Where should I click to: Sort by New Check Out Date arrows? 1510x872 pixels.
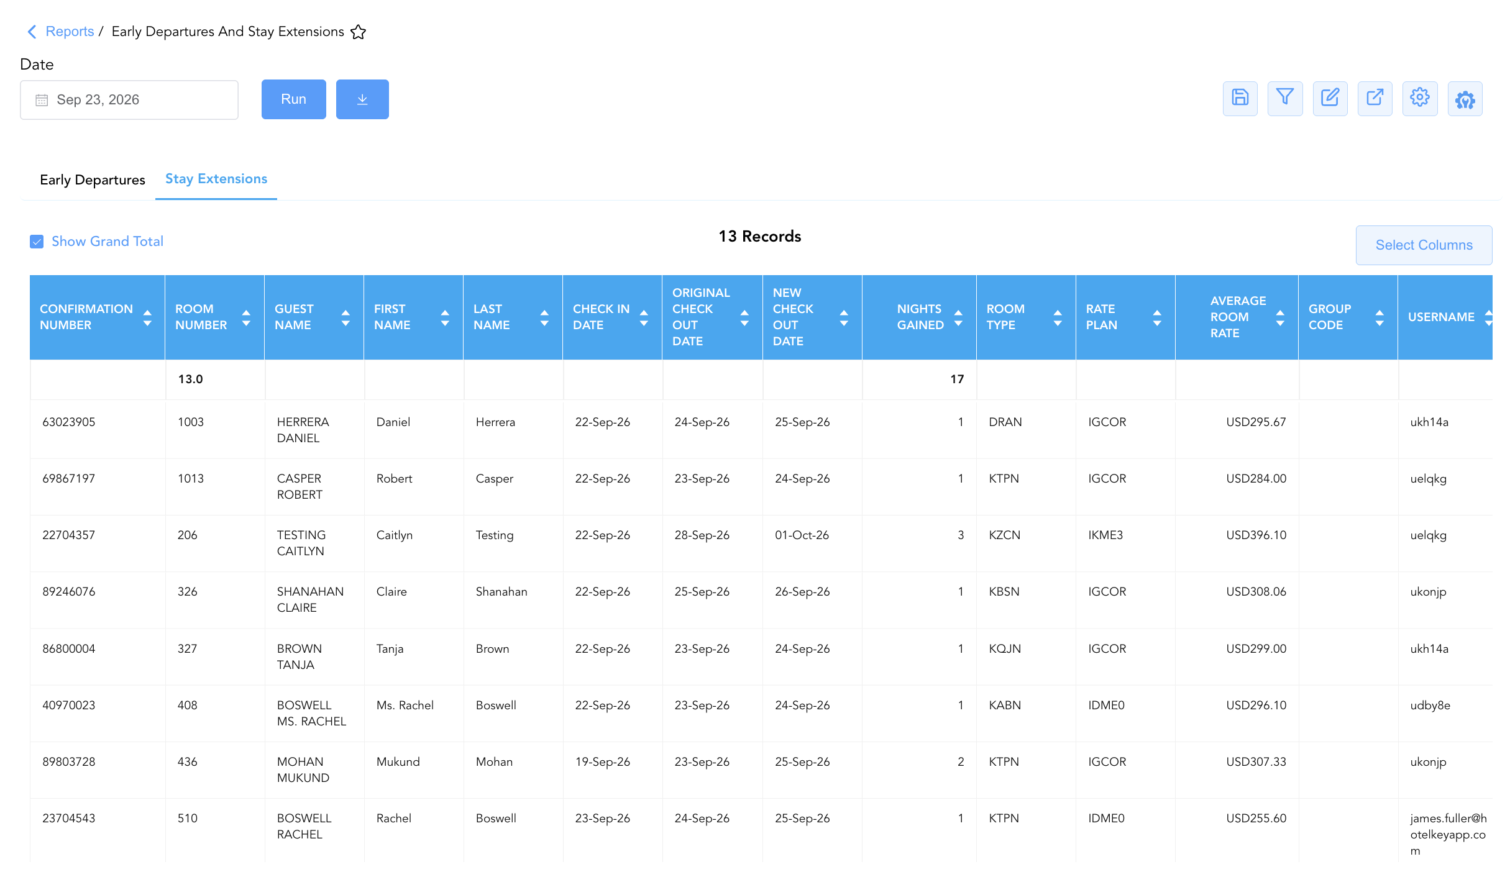coord(844,317)
